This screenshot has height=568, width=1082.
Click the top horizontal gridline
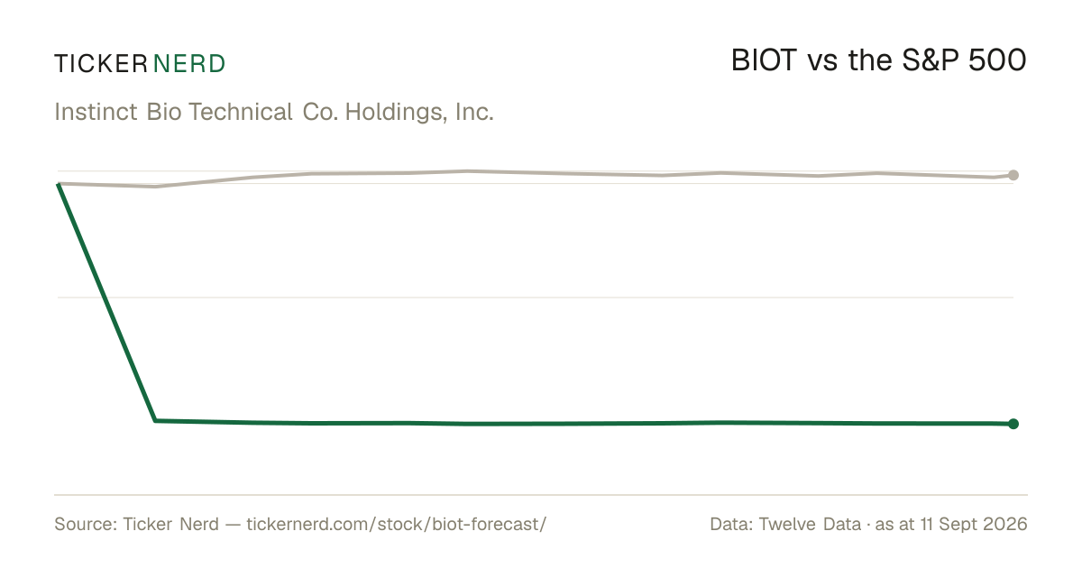tap(536, 170)
